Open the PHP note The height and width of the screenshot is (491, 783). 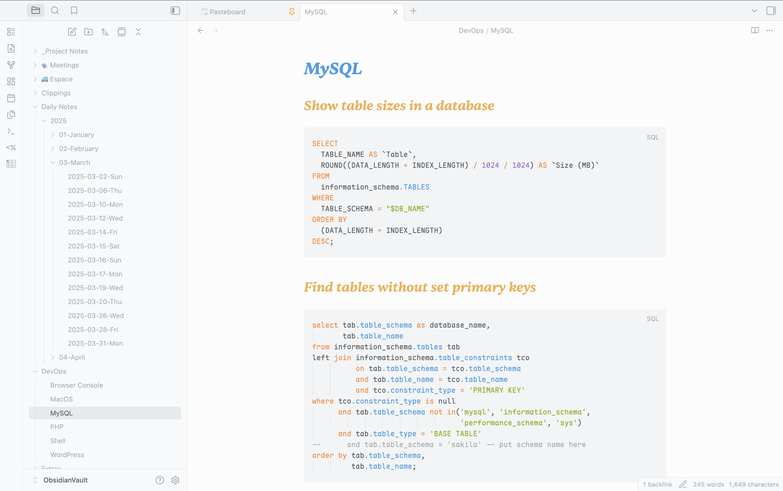pos(105,427)
